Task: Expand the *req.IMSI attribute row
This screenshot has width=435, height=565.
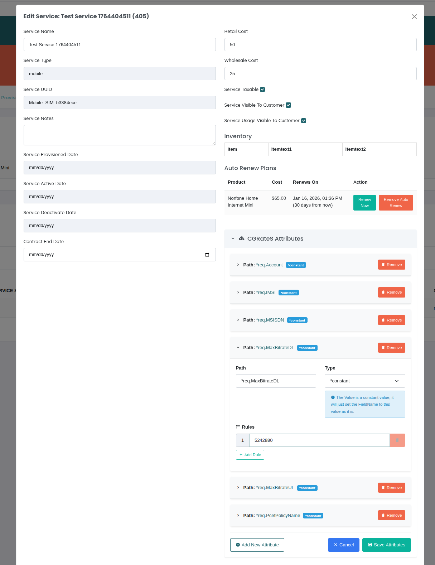Action: click(x=238, y=293)
